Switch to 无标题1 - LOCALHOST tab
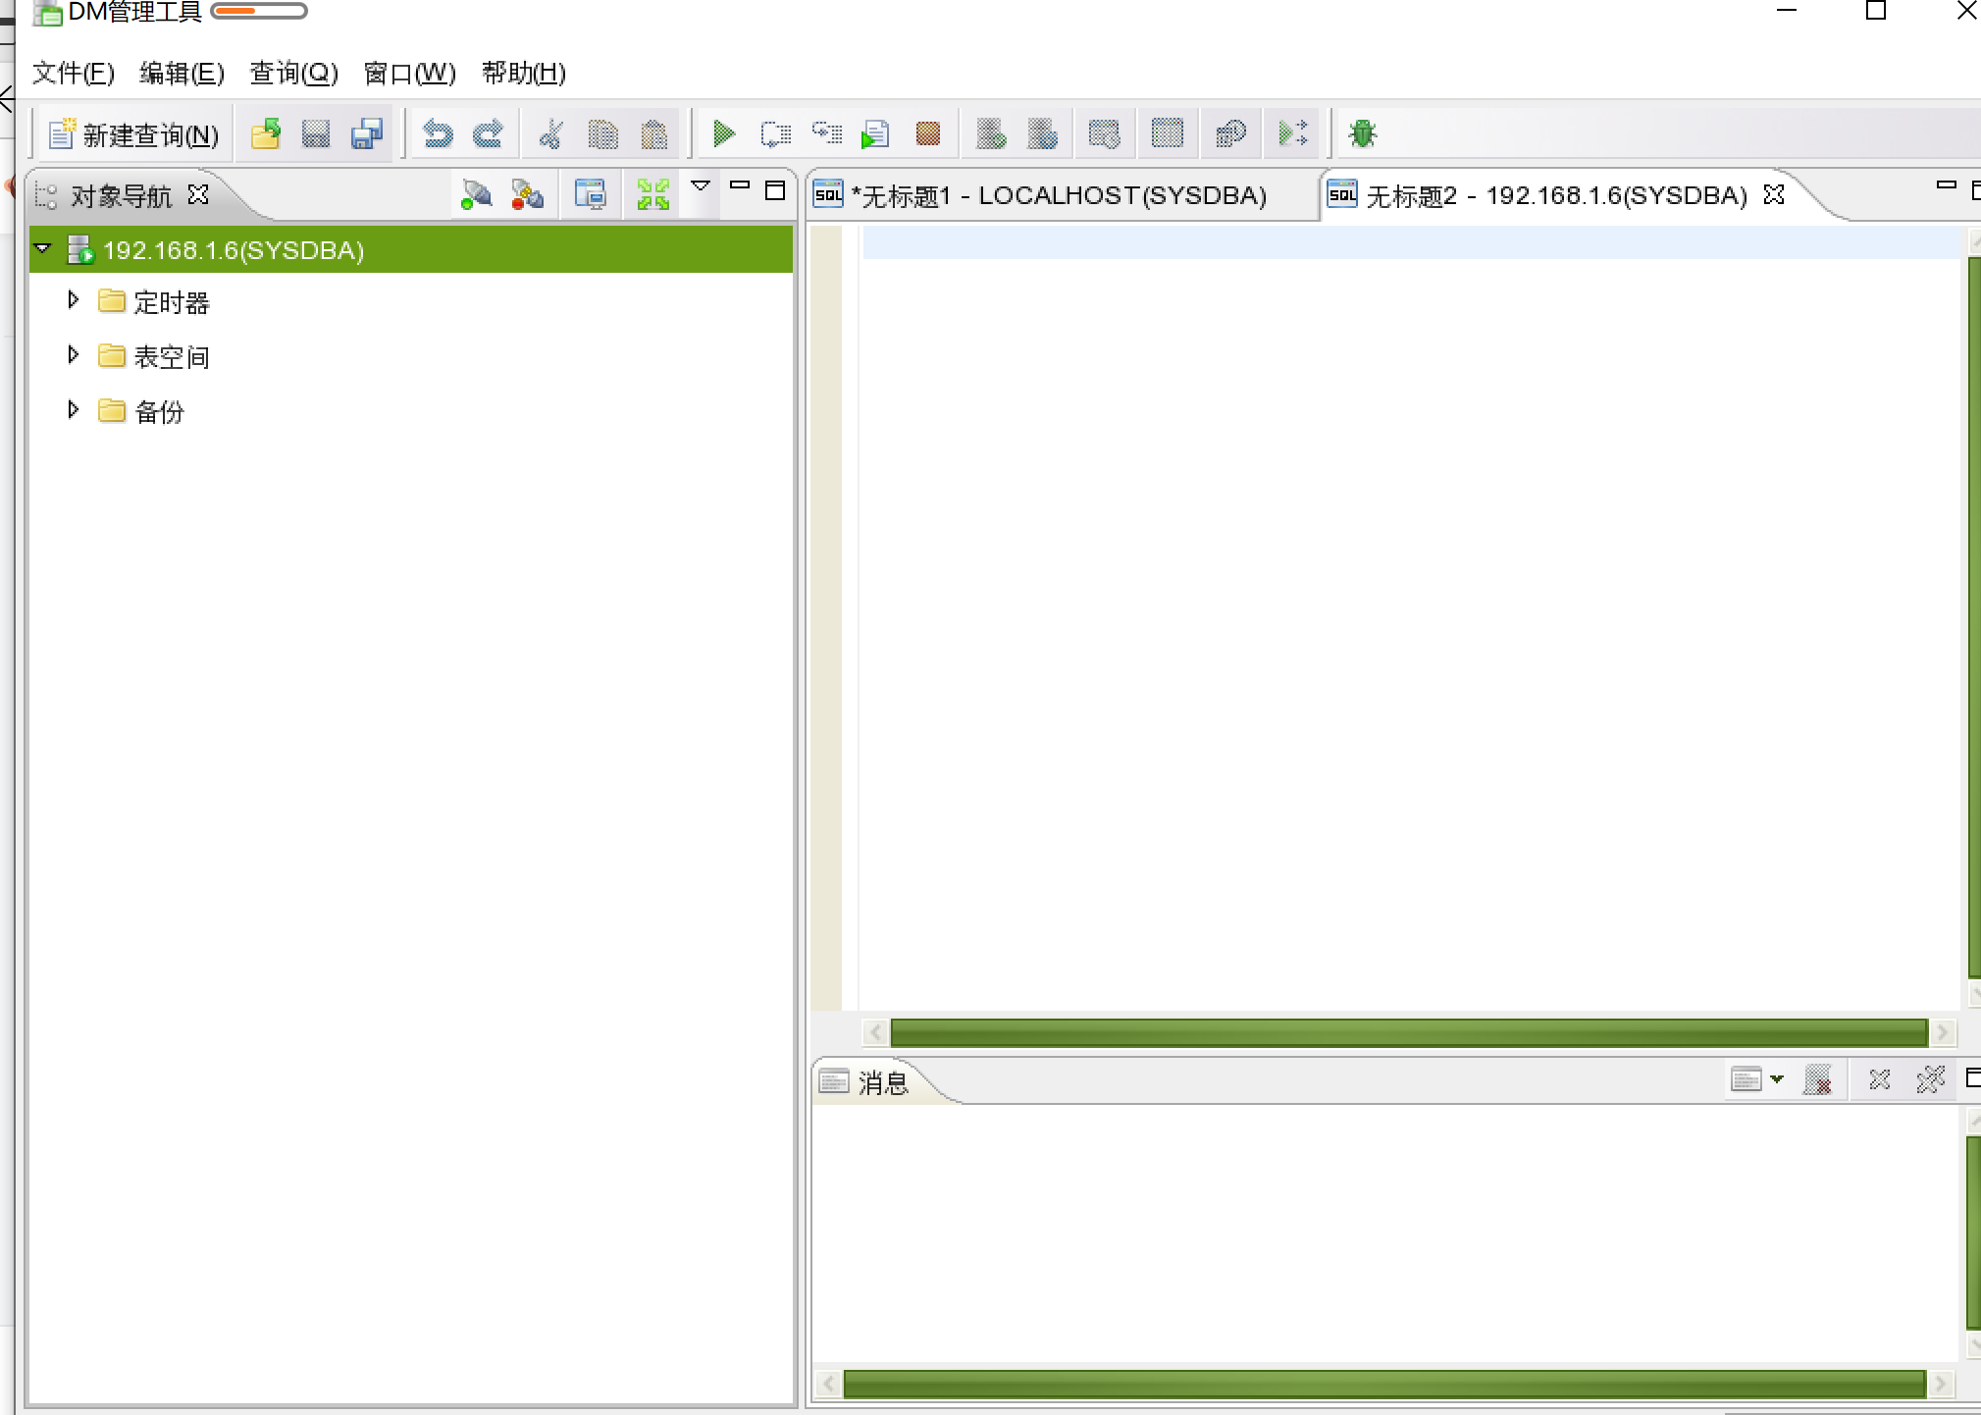1981x1415 pixels. (x=1058, y=195)
